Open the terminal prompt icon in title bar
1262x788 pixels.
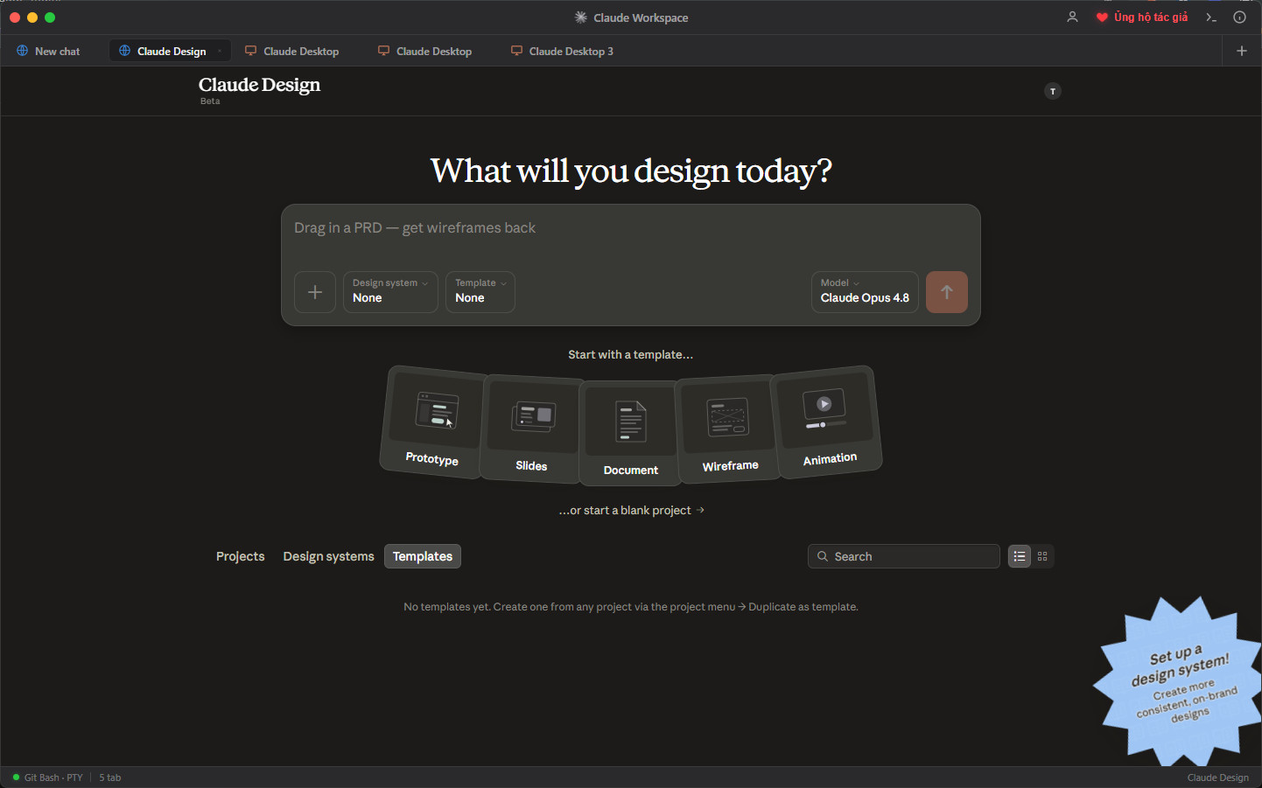(1211, 17)
